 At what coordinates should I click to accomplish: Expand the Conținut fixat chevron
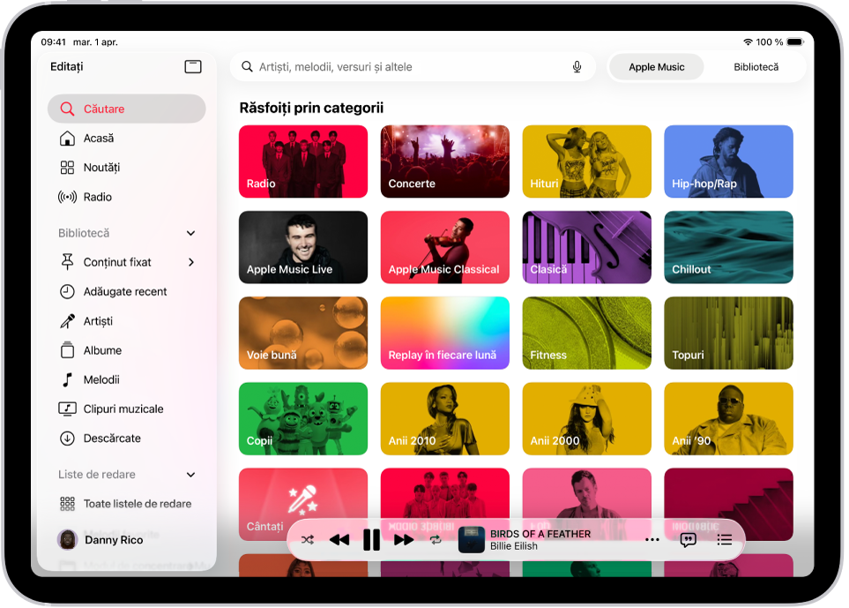[190, 262]
